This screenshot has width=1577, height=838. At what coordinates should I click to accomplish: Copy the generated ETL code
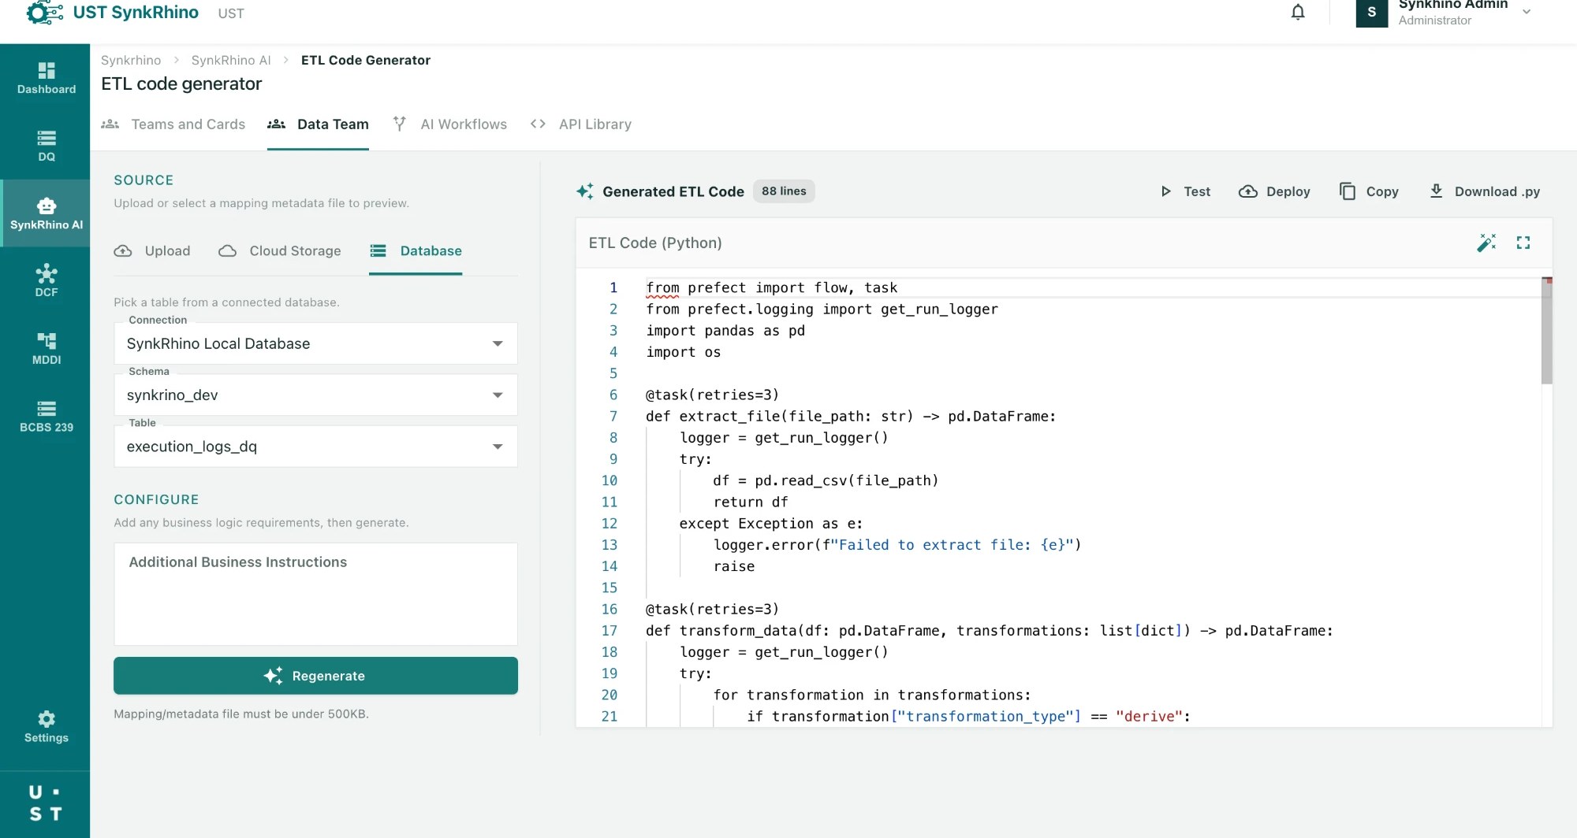pos(1369,191)
